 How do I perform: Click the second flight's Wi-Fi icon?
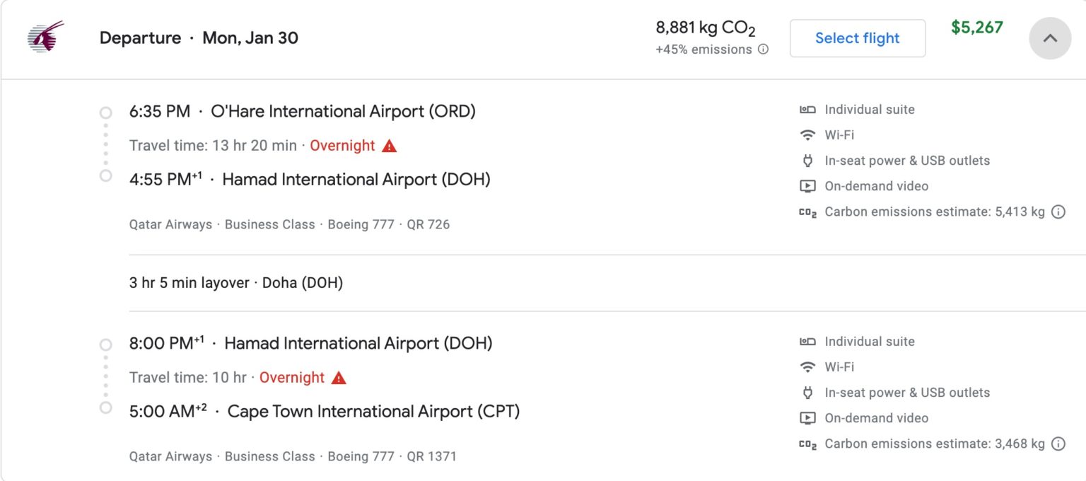point(807,367)
